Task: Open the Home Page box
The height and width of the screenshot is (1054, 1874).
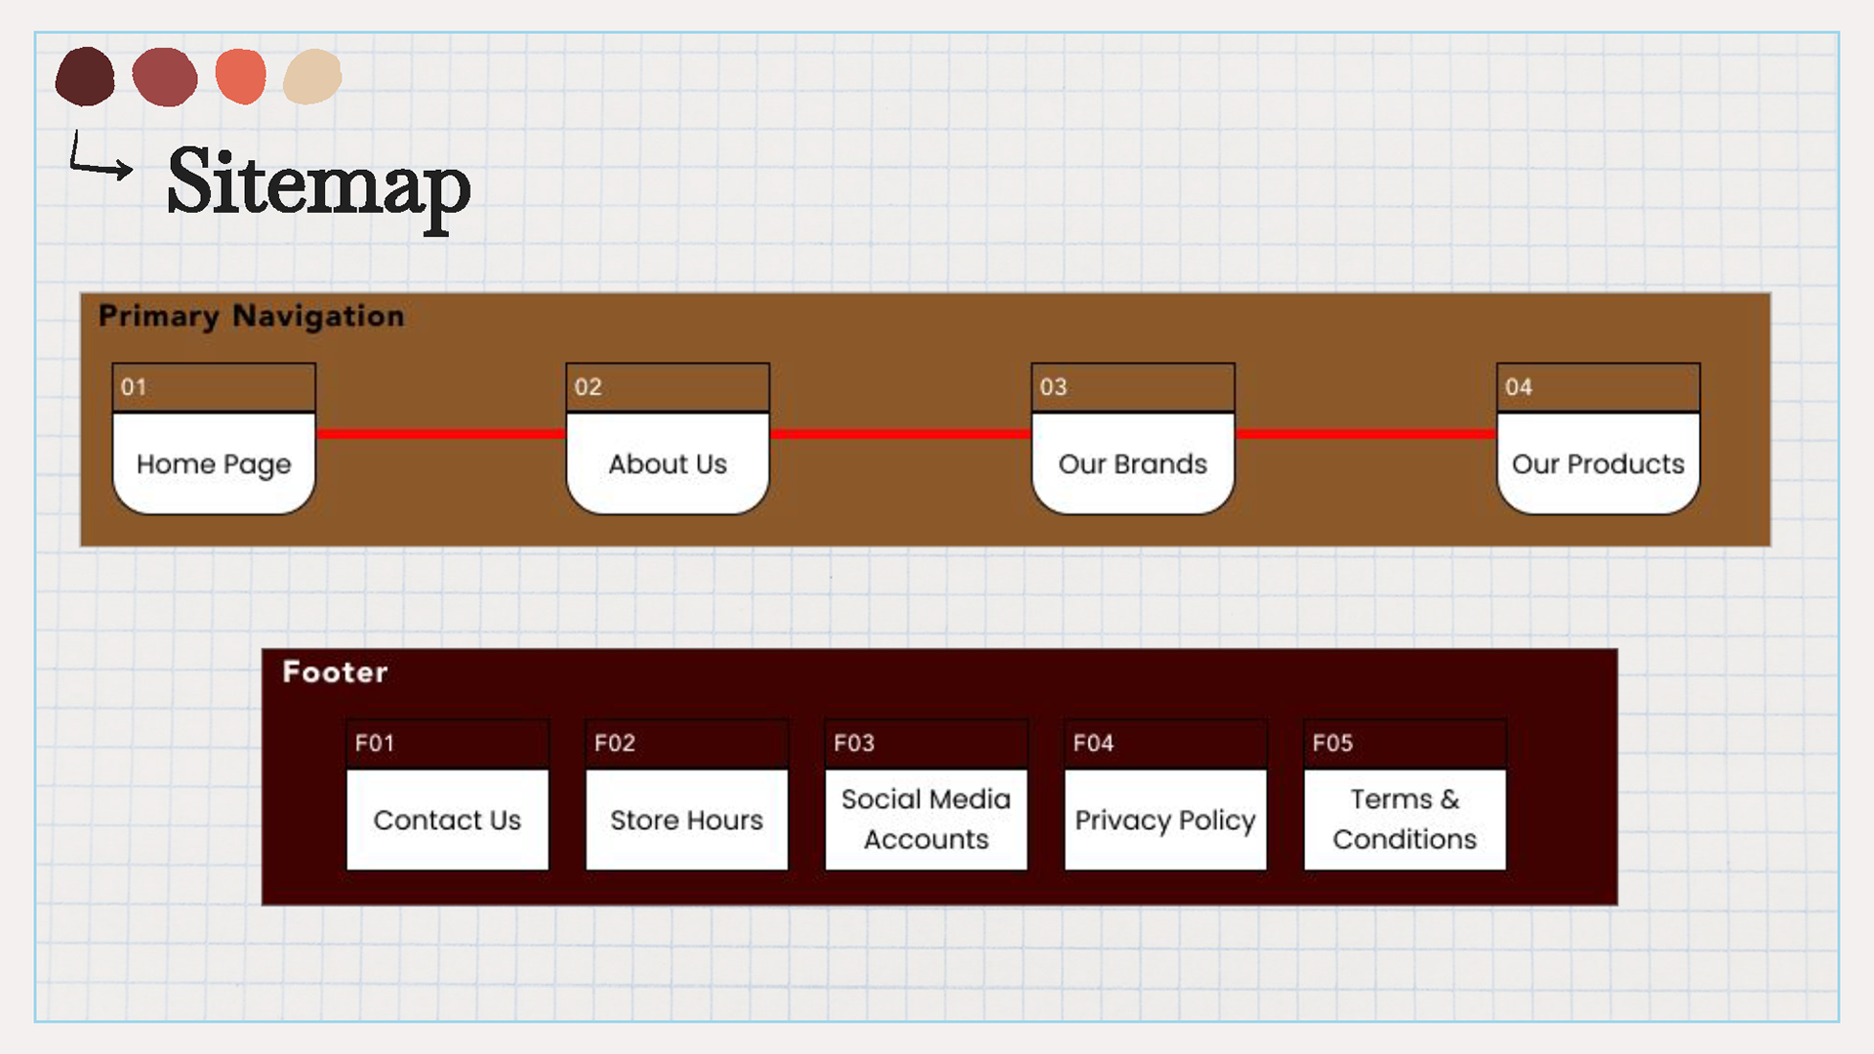Action: tap(214, 464)
